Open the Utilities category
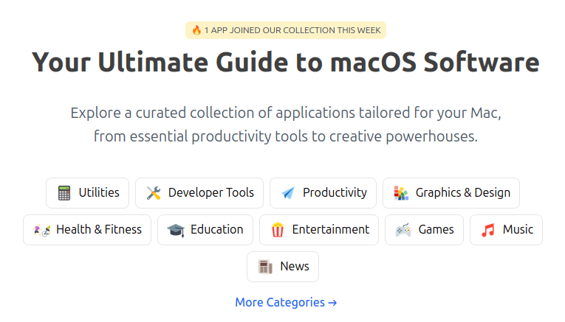 [x=99, y=192]
